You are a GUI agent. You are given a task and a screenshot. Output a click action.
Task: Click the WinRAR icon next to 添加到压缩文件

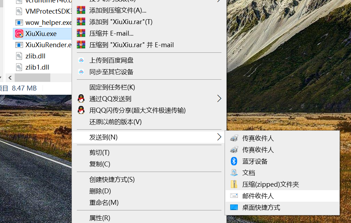[81, 10]
